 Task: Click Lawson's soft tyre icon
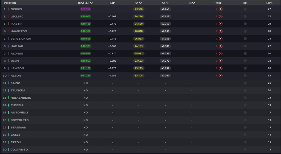(221, 68)
